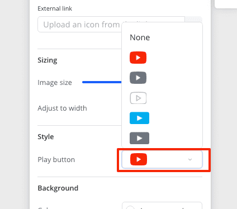Click the Background section heading
Image resolution: width=237 pixels, height=209 pixels.
pos(58,188)
